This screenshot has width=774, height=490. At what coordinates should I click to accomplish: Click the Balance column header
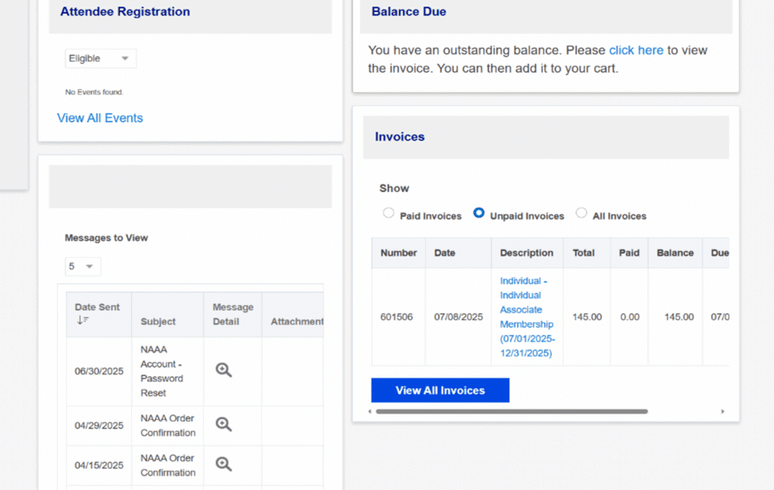pyautogui.click(x=675, y=253)
